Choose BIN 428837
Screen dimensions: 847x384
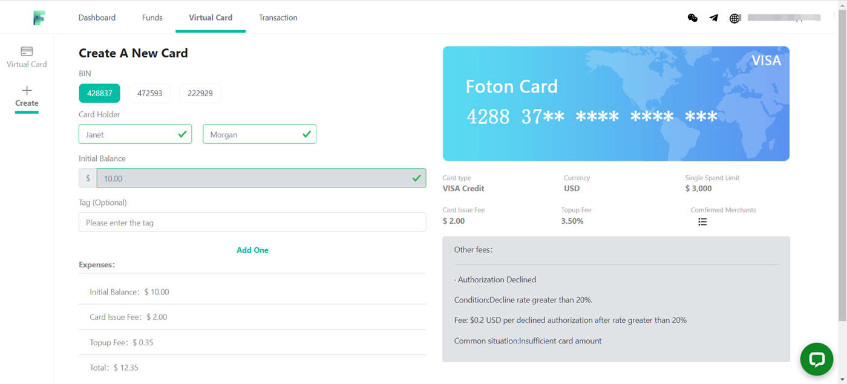pyautogui.click(x=100, y=93)
